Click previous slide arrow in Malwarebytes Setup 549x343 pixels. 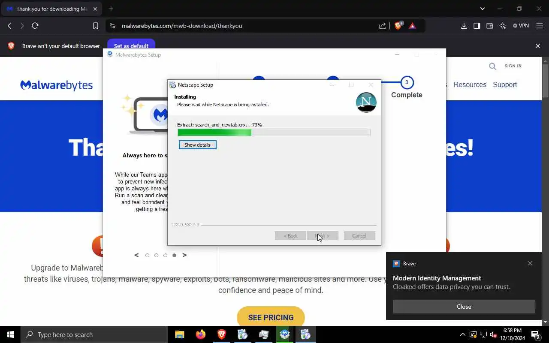136,255
